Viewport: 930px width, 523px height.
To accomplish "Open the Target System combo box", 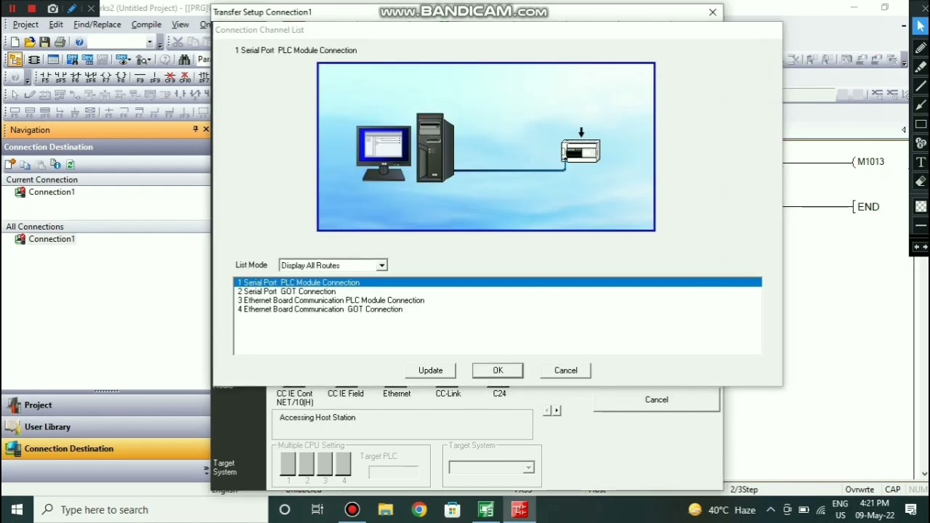I will coord(491,468).
